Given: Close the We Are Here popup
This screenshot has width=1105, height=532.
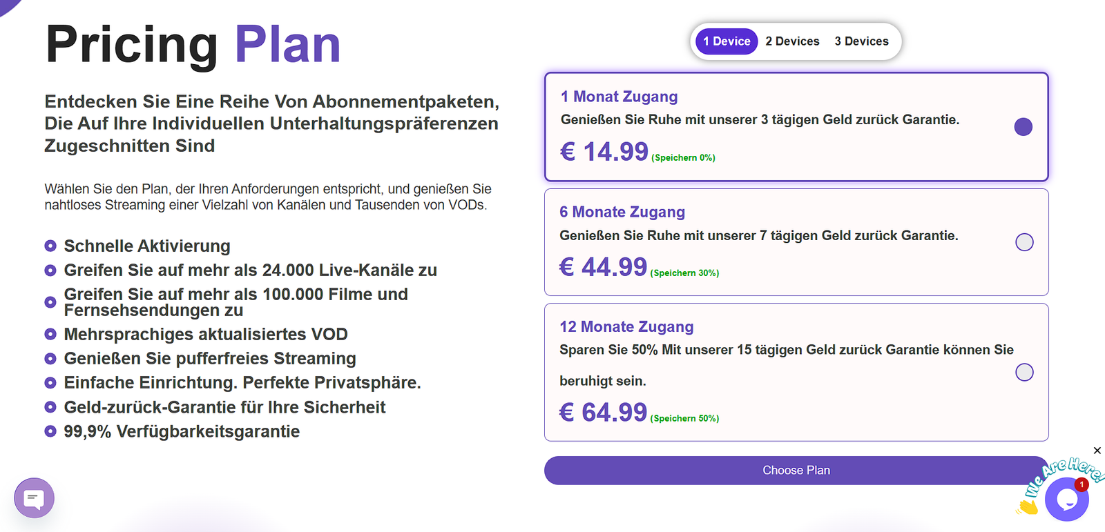Looking at the screenshot, I should click(x=1097, y=451).
